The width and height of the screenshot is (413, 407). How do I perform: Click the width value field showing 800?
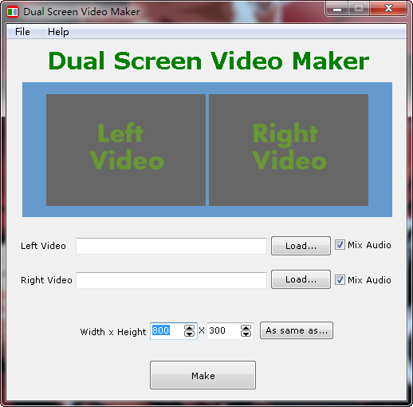point(167,331)
